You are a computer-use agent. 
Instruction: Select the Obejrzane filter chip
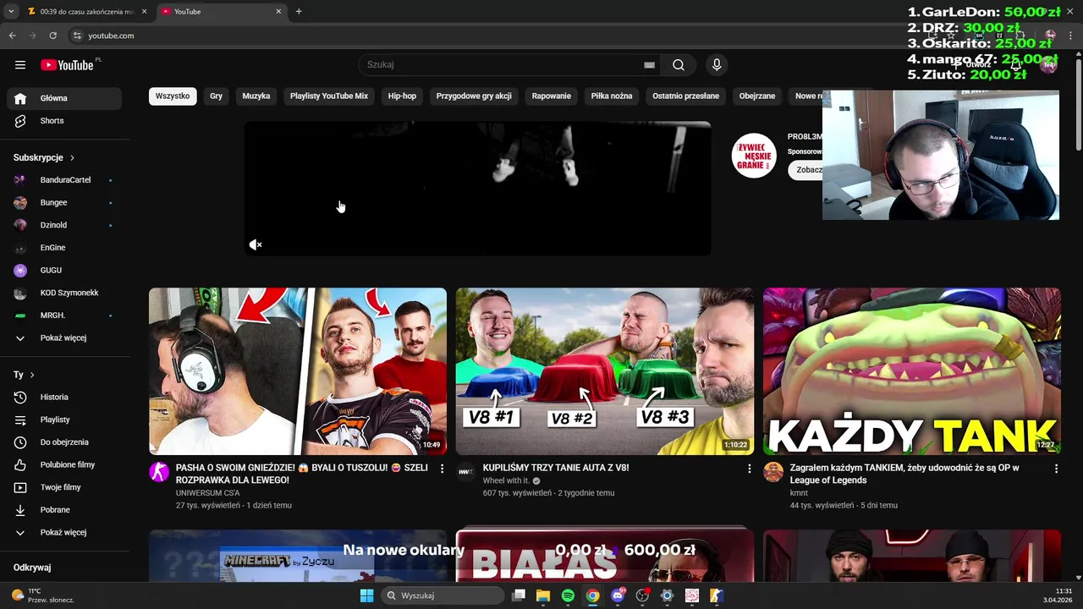757,96
